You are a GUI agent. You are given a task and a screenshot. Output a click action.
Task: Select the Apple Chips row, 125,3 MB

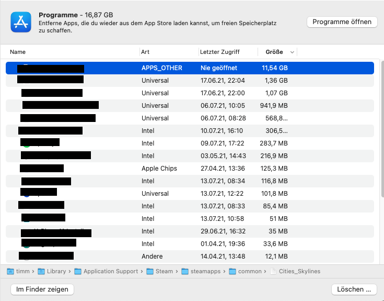pos(190,169)
